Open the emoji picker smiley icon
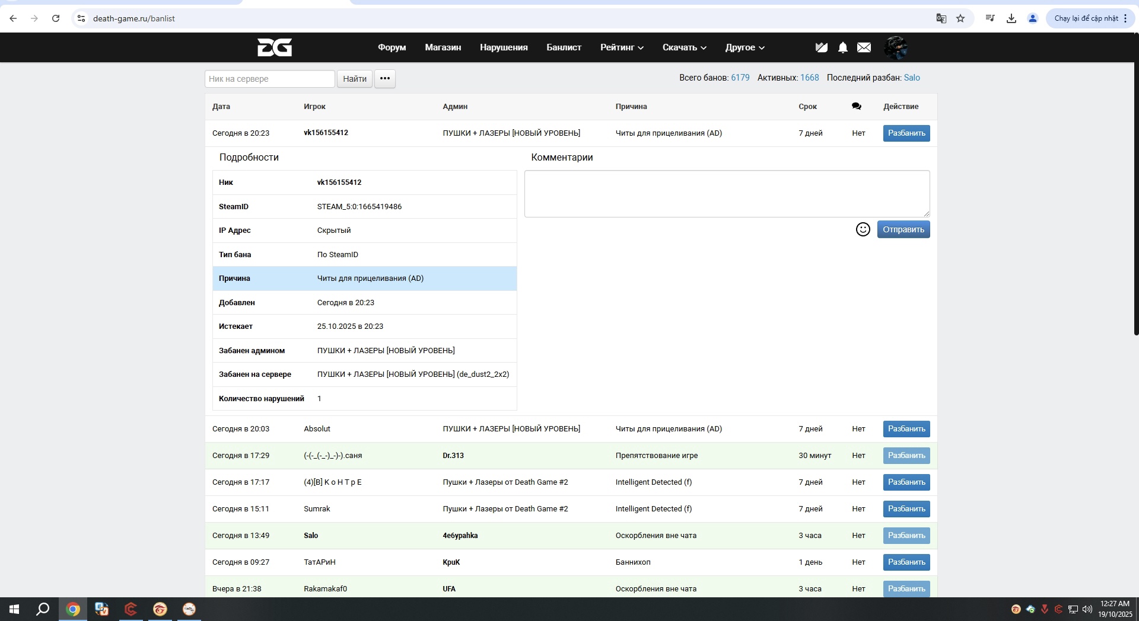The image size is (1139, 621). click(x=863, y=229)
